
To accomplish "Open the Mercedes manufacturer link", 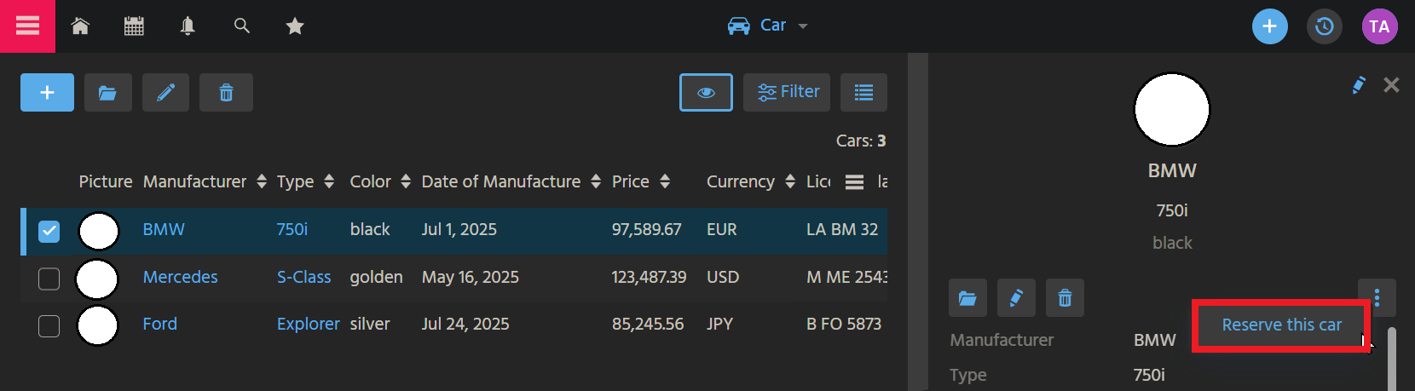I will [x=180, y=277].
